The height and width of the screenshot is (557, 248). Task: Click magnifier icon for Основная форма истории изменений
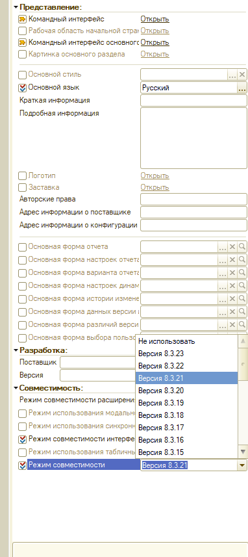point(242,299)
